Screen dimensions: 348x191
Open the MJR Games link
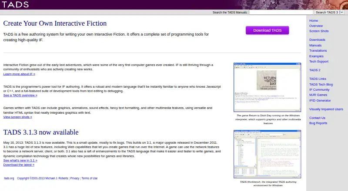point(318,95)
